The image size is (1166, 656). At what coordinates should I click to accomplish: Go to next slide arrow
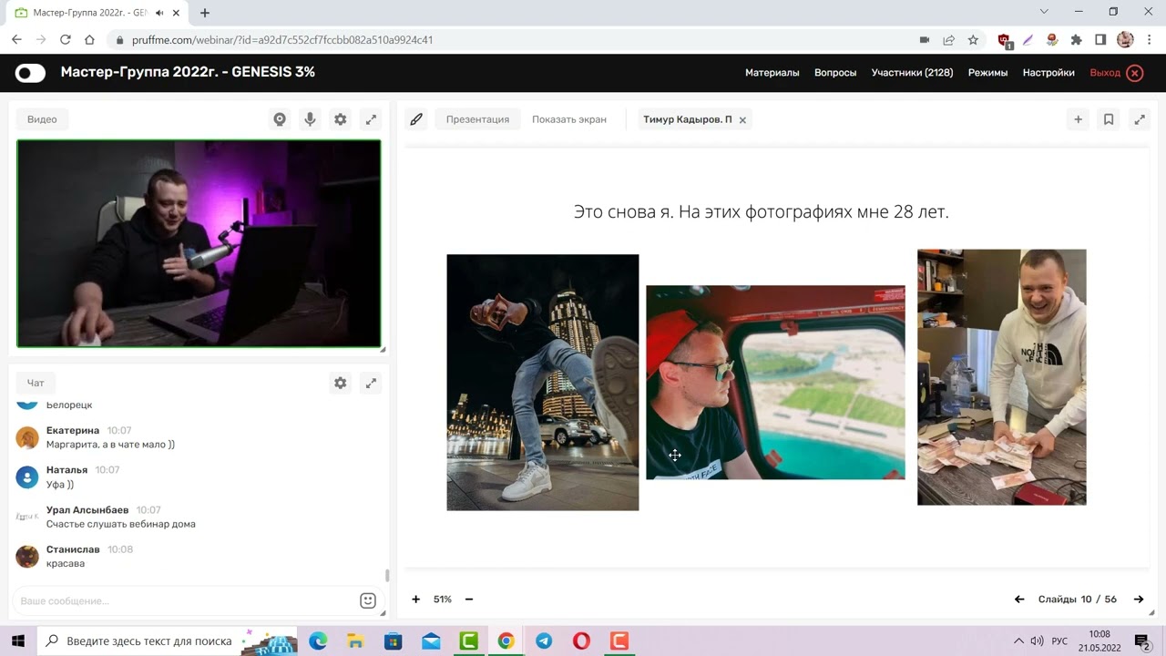click(1138, 600)
